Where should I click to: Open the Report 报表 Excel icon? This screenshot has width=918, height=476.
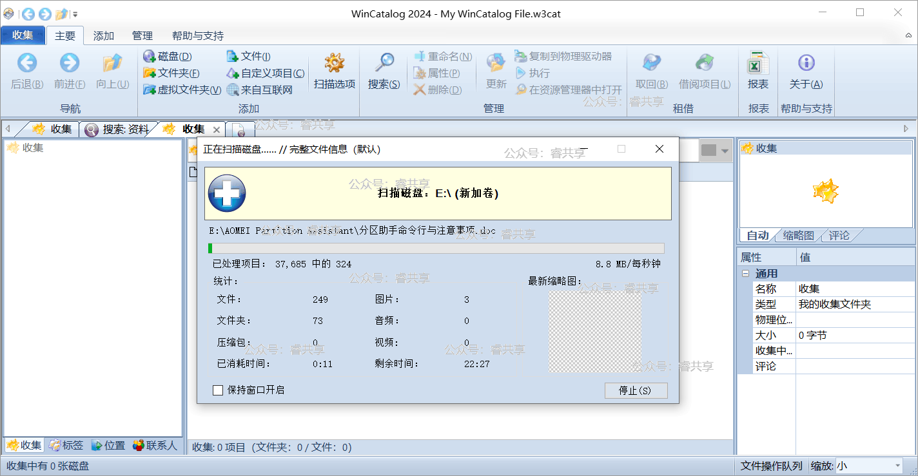(758, 63)
